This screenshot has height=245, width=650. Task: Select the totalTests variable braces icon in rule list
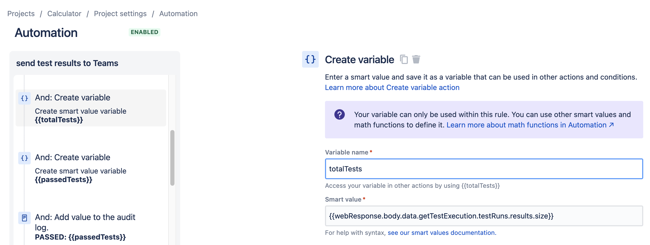(x=24, y=98)
